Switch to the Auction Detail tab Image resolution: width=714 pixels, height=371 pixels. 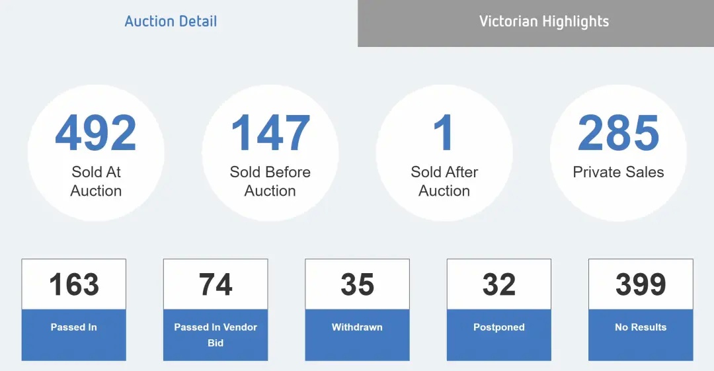[x=171, y=21]
